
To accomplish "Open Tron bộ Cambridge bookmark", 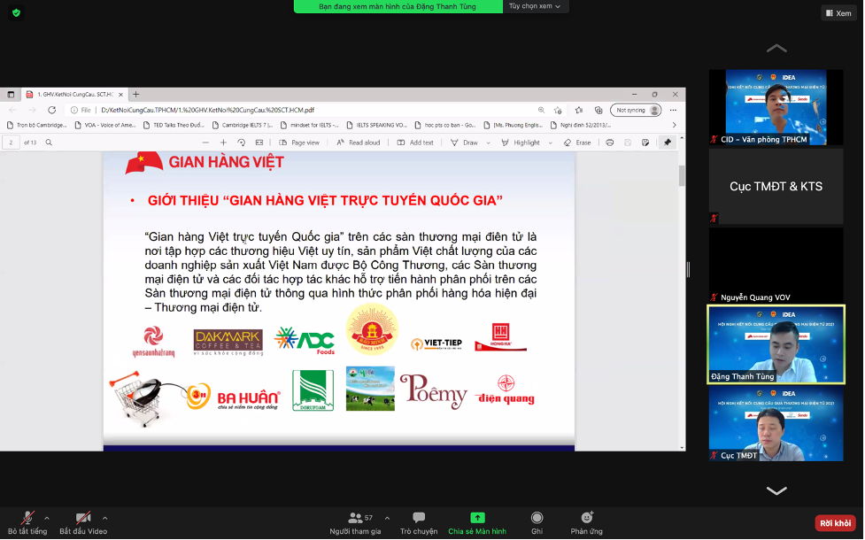I will pos(37,125).
